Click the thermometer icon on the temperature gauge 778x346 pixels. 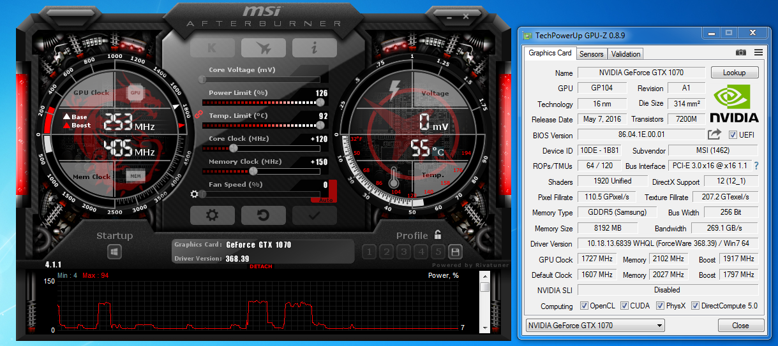[393, 177]
